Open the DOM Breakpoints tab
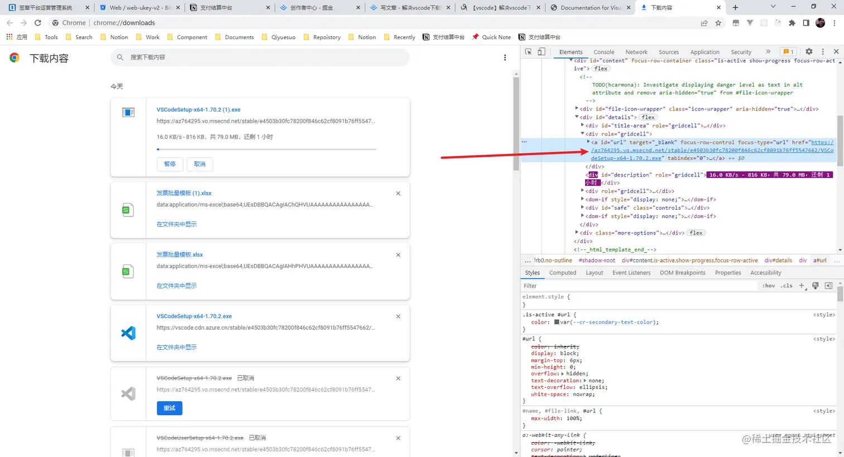The image size is (844, 457). [x=683, y=273]
